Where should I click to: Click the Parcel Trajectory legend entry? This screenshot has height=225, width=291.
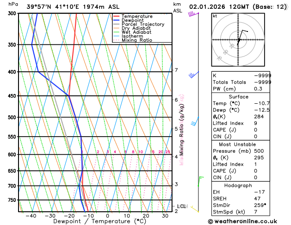(142, 24)
